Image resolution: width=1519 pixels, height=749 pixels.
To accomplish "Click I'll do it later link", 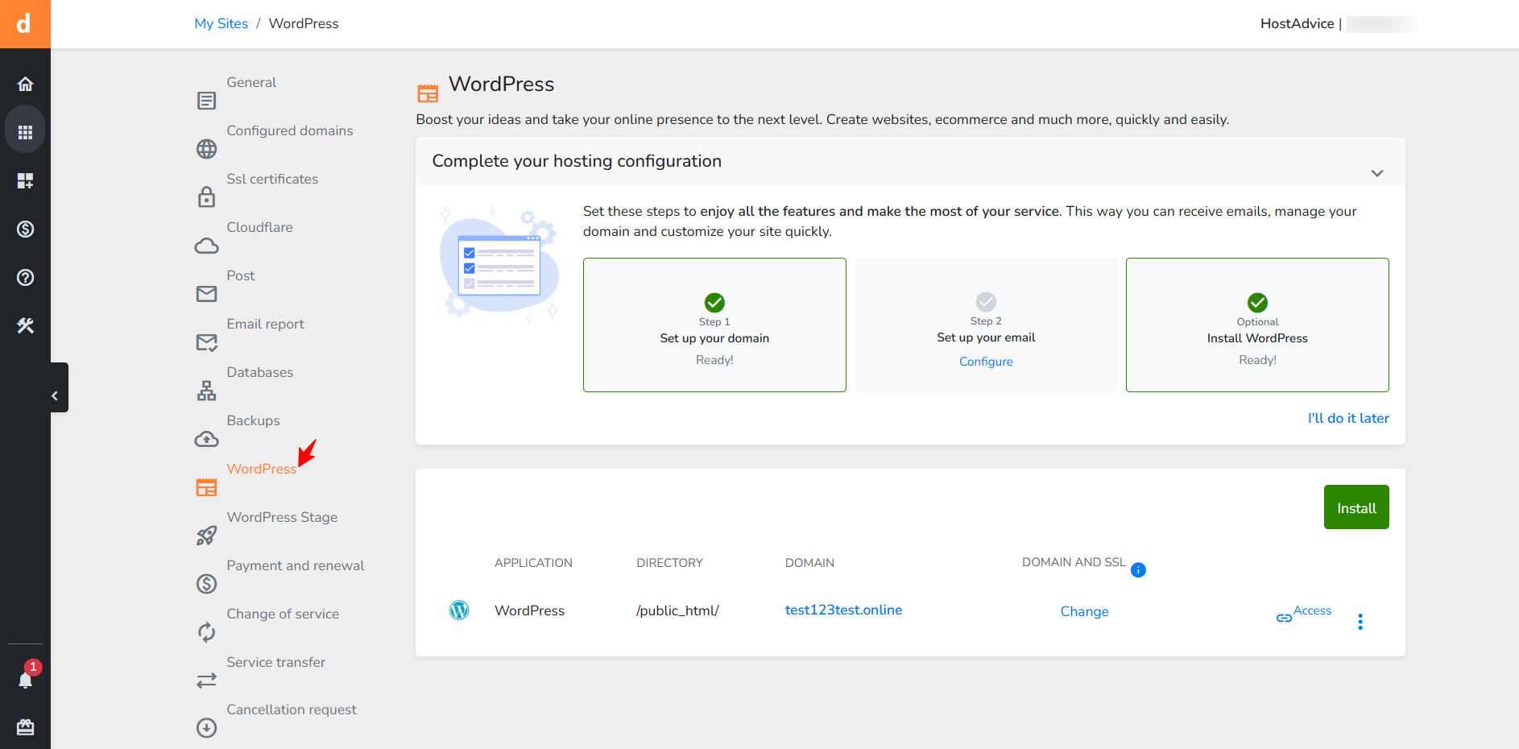I will 1348,418.
